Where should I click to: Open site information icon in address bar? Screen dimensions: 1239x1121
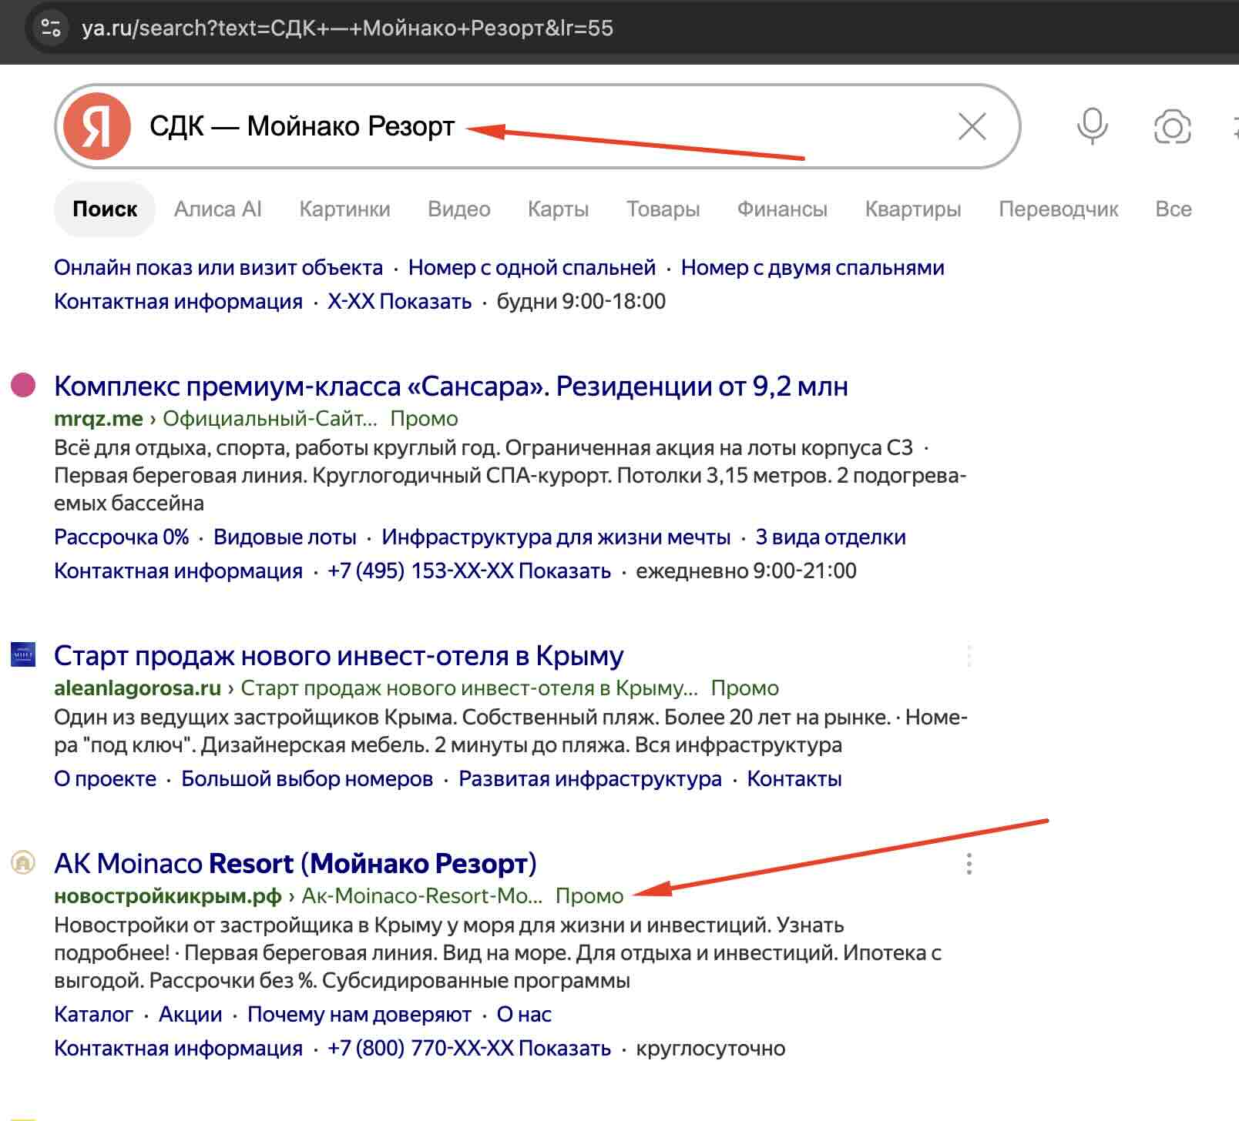[x=52, y=28]
